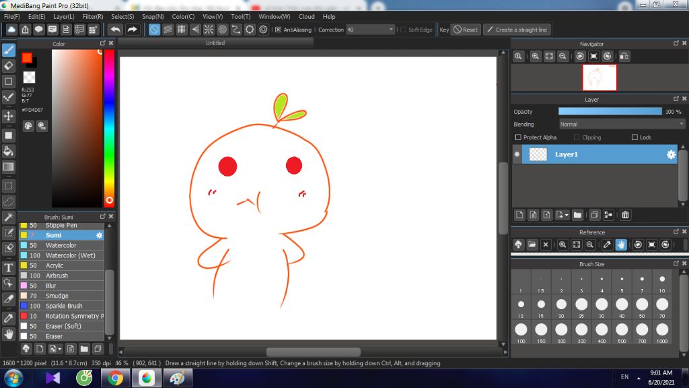
Task: Open Layer1 settings gear
Action: click(671, 154)
